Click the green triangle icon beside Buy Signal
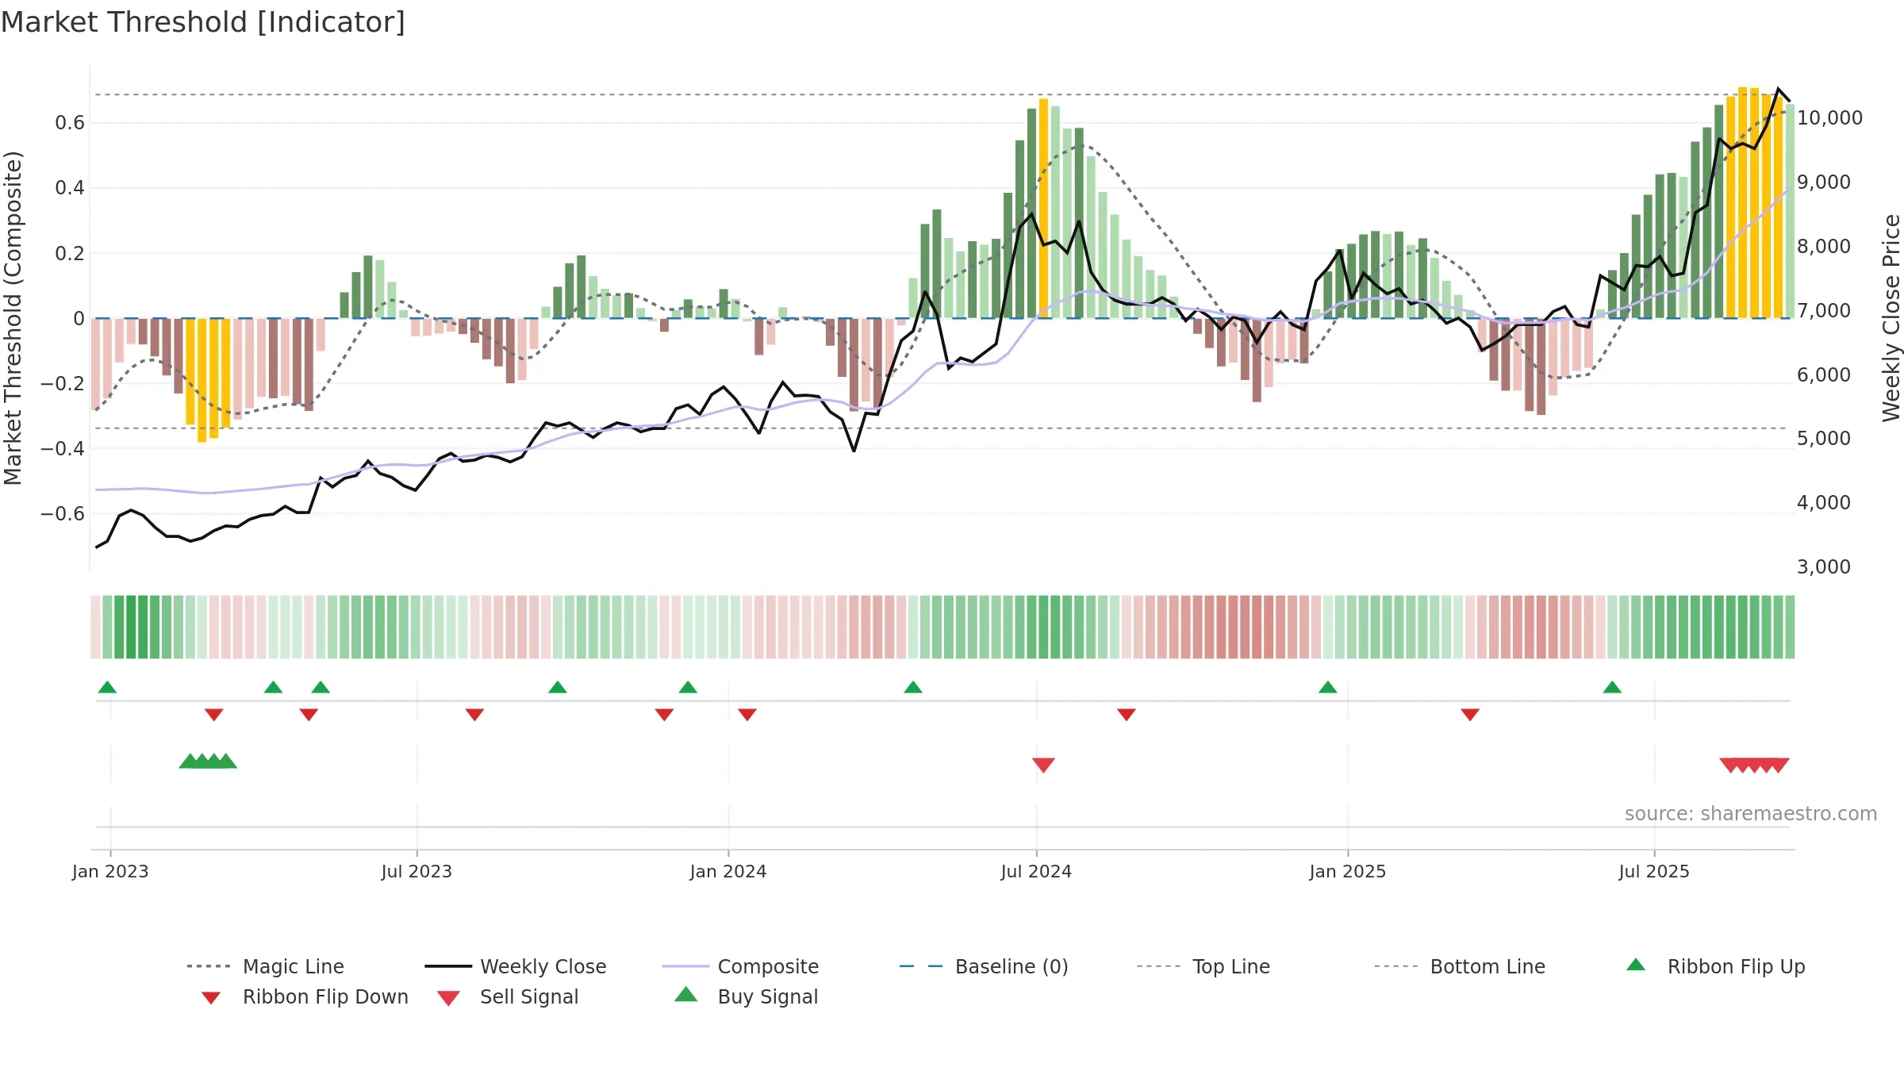The height and width of the screenshot is (1071, 1904). (x=685, y=995)
